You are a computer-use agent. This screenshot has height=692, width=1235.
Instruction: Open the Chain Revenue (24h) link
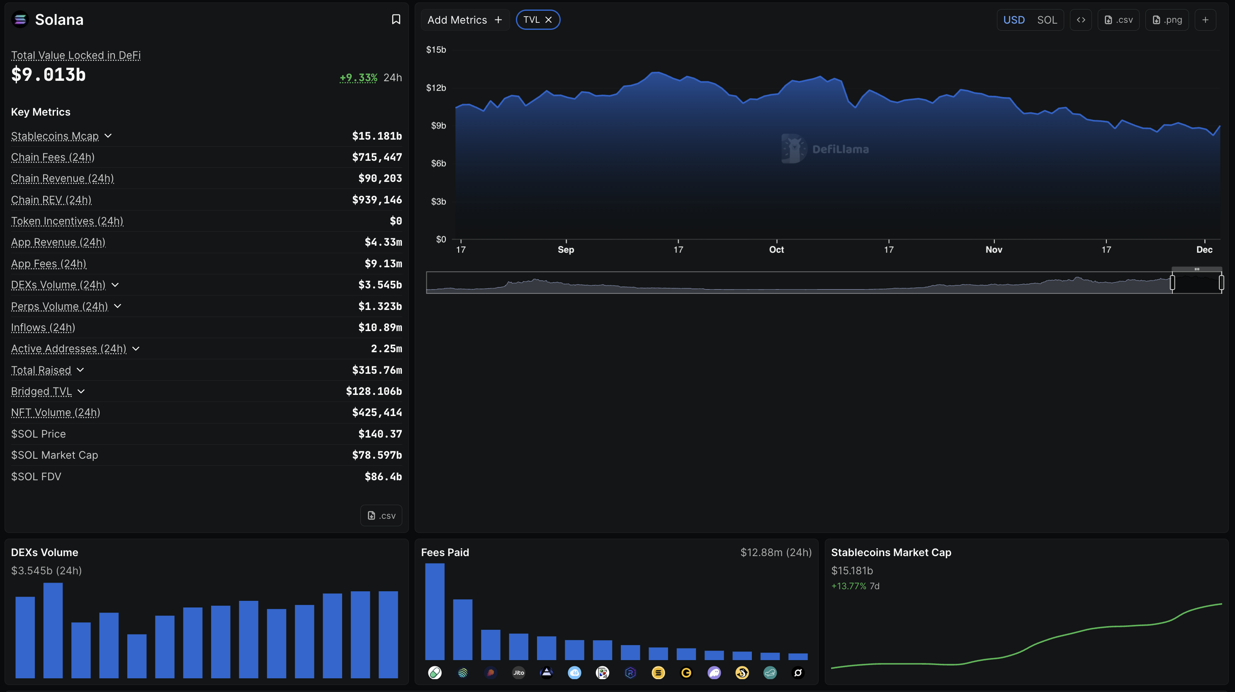(x=62, y=178)
